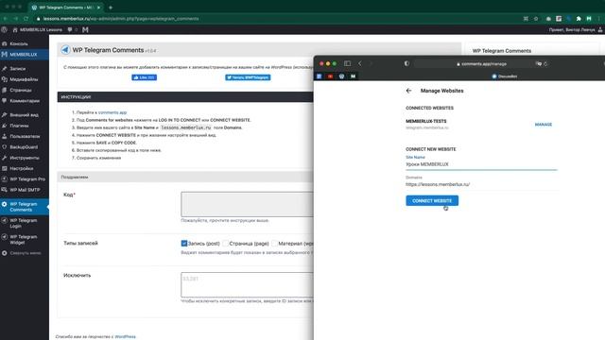Toggle the Safari sidebar button
Image resolution: width=605 pixels, height=340 pixels.
(x=347, y=63)
